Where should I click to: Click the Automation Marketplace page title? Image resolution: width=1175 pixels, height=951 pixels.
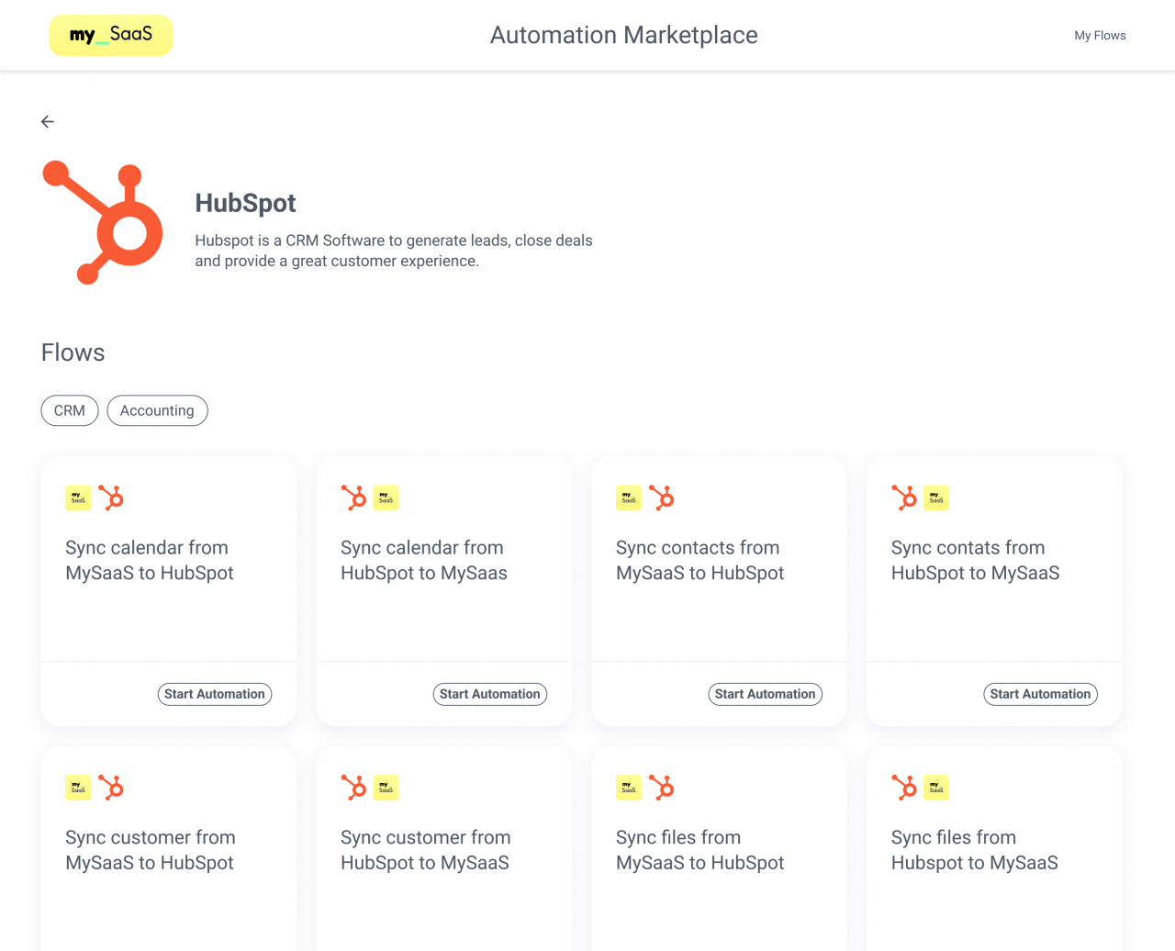point(624,35)
